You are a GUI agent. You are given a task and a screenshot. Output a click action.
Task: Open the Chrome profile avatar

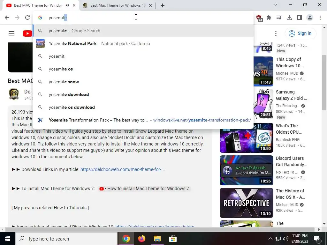pos(310,18)
